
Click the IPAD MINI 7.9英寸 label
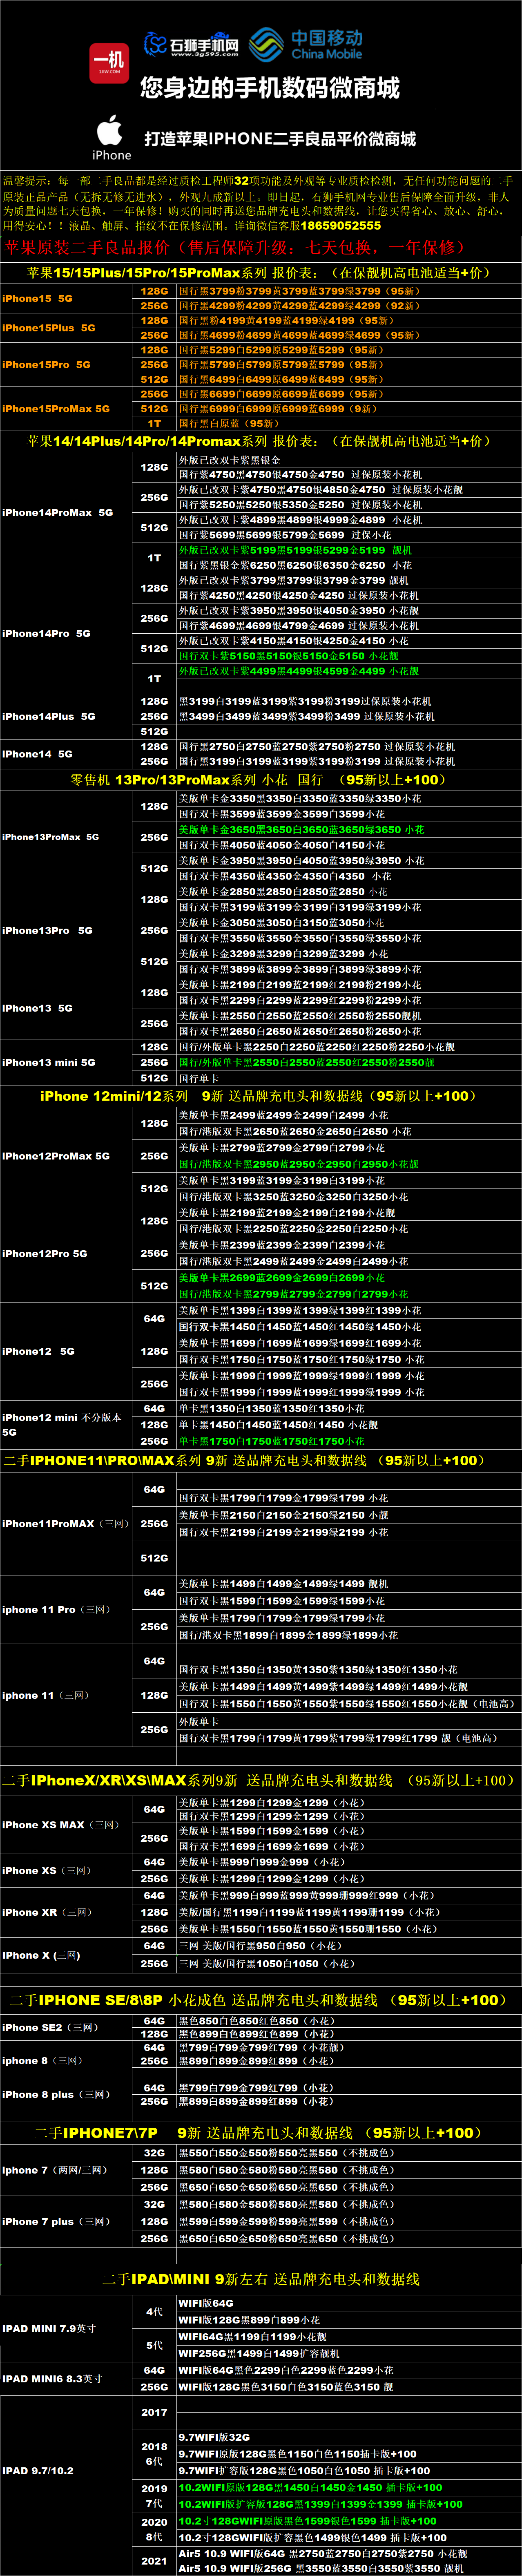click(49, 2328)
